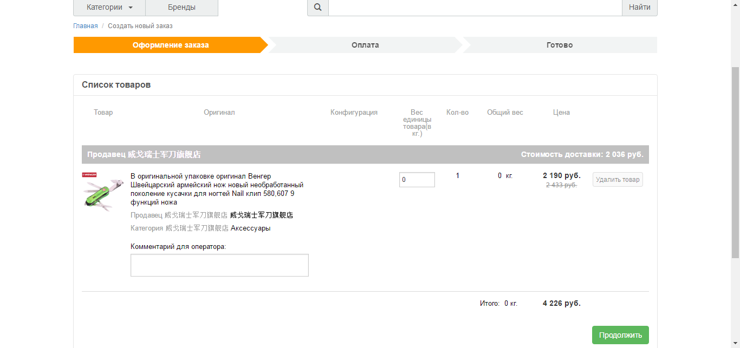Click the Продавец seller header bar text
Screen dimensions: 740x348
[x=144, y=154]
